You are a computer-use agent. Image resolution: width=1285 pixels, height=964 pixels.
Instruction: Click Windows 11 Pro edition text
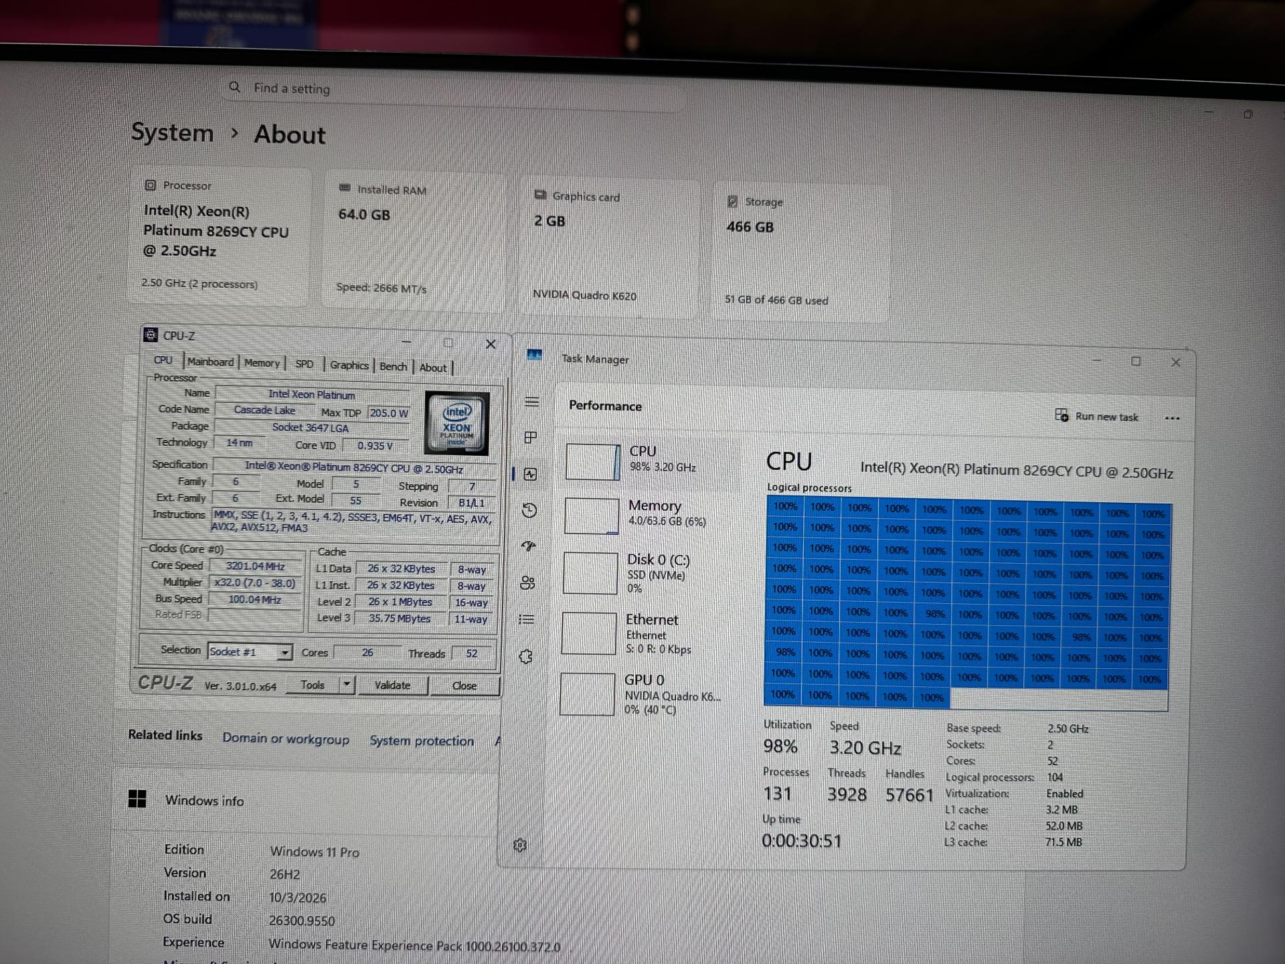(x=315, y=852)
